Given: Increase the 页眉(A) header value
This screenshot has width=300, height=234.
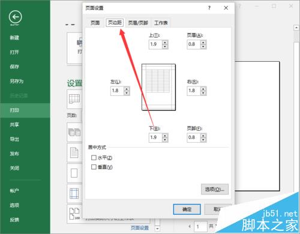Looking at the screenshot, I should (x=203, y=42).
